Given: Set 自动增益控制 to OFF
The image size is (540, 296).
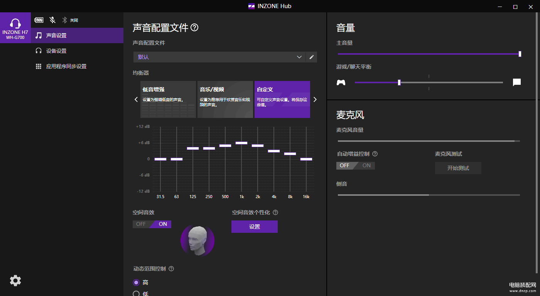Looking at the screenshot, I should 344,166.
